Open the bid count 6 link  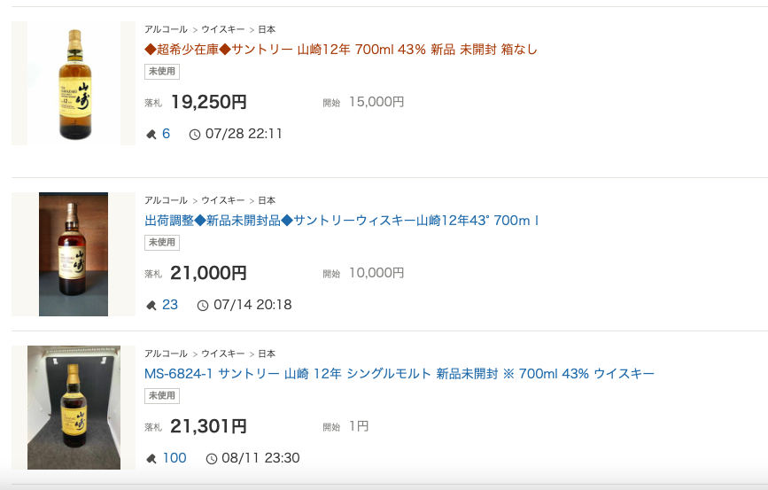click(166, 134)
